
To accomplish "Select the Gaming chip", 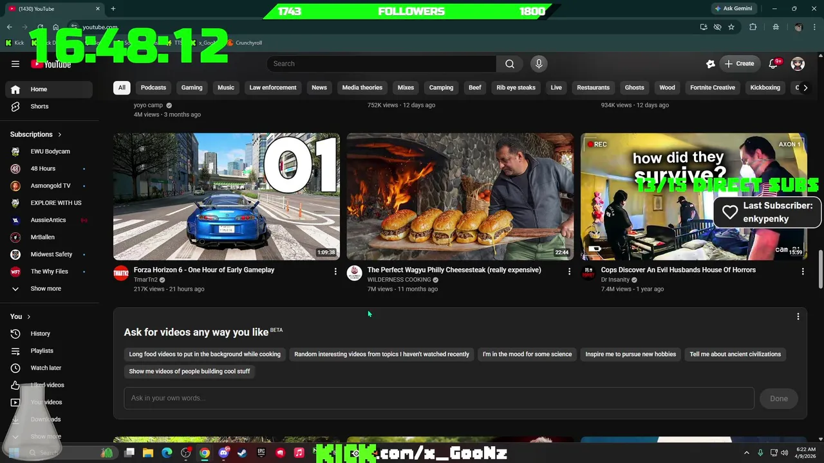I will pos(192,87).
